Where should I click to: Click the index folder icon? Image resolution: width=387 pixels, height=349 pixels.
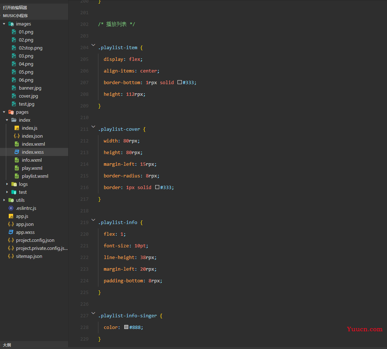[14, 120]
